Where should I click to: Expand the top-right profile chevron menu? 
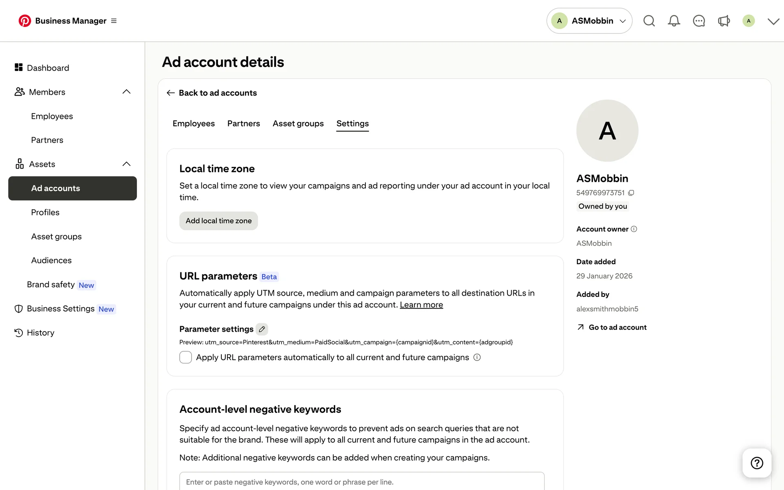point(773,21)
